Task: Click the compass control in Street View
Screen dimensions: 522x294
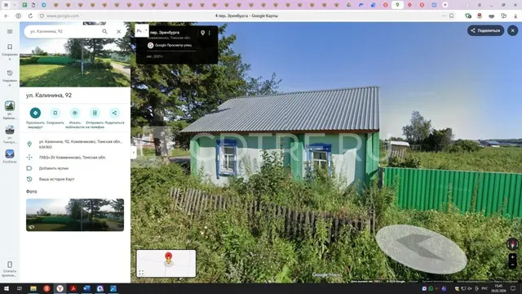Action: (513, 243)
